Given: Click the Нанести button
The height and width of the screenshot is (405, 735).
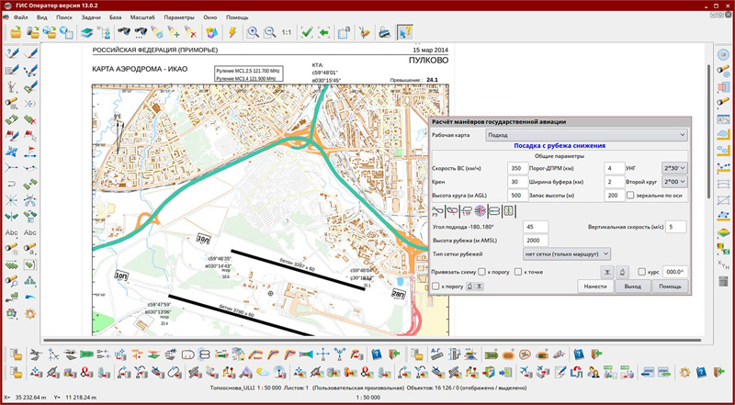Looking at the screenshot, I should tap(595, 287).
